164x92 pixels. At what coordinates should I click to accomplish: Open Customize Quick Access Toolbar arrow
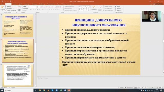click(13, 2)
